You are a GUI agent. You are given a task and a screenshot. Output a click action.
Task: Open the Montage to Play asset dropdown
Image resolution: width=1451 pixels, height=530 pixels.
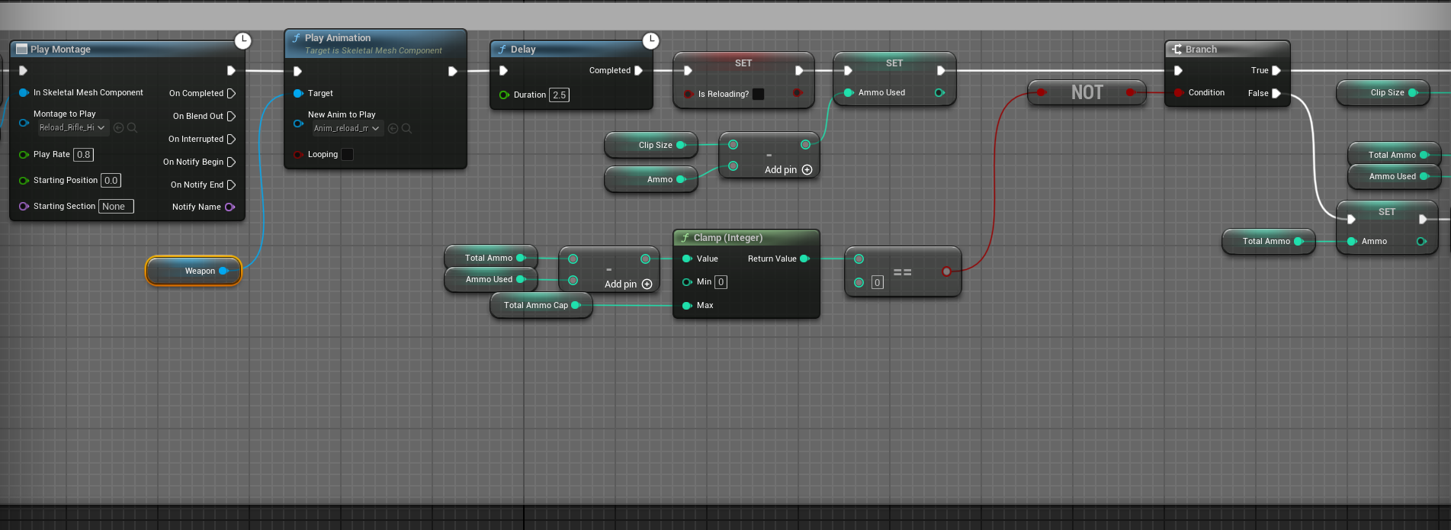[x=72, y=128]
